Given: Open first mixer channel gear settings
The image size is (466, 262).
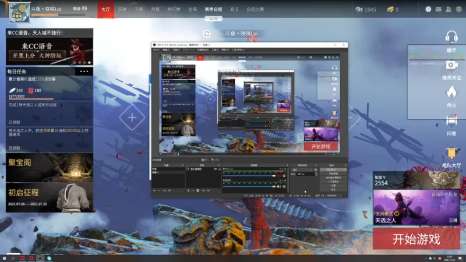Looking at the screenshot, I should 284,176.
